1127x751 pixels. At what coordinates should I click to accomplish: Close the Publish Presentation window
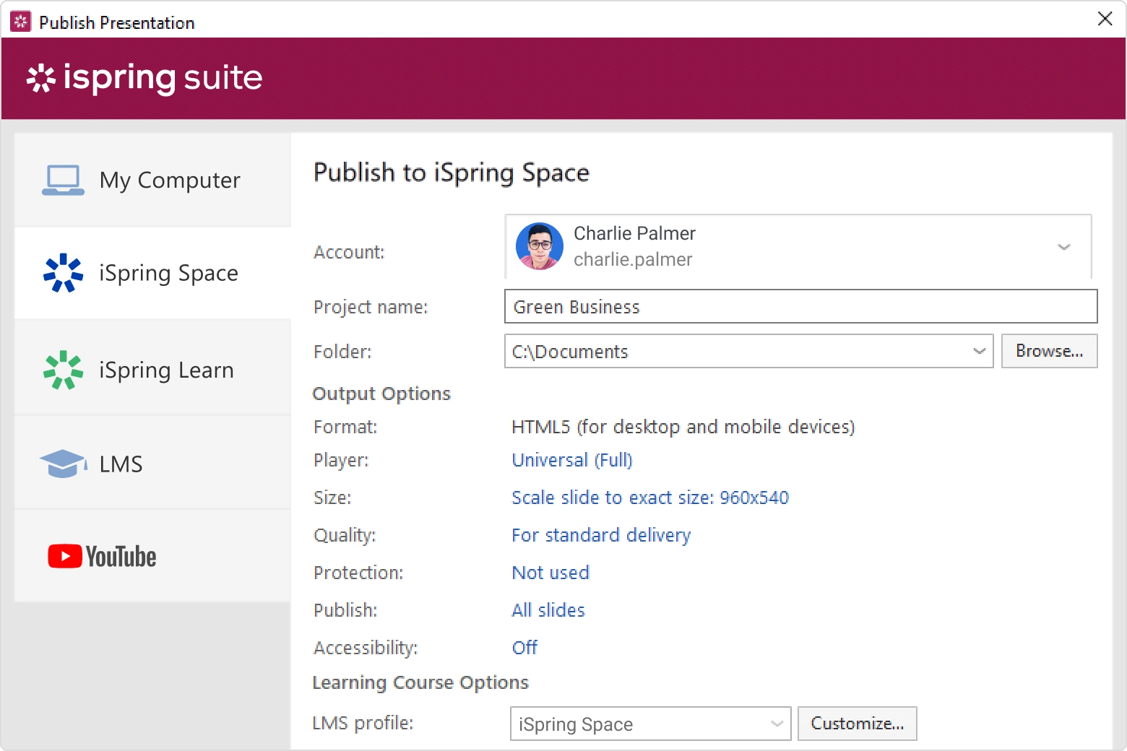tap(1105, 19)
